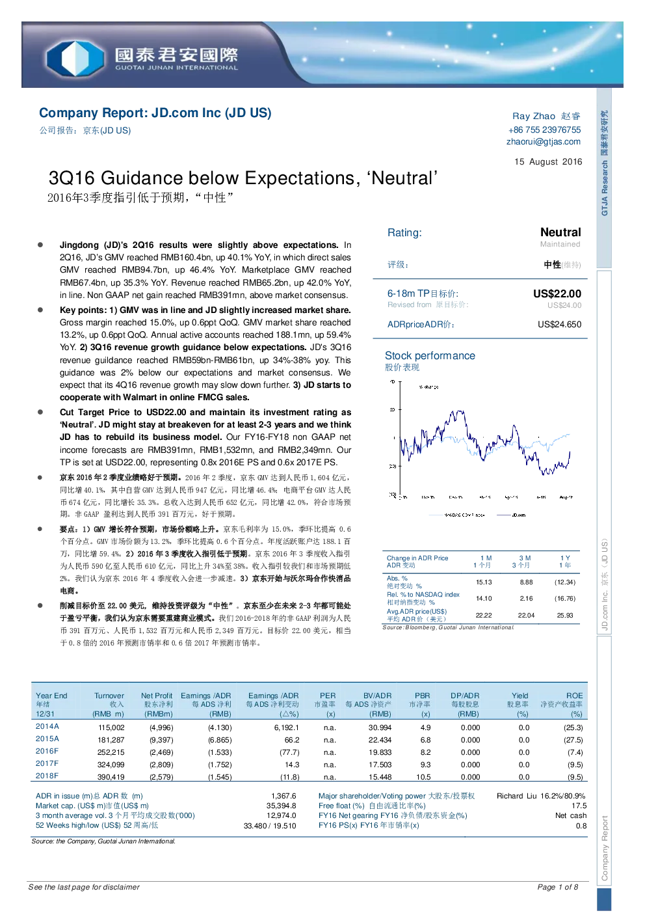Click 2018F turnover 390,419
This screenshot has height=913, width=645.
(111, 777)
